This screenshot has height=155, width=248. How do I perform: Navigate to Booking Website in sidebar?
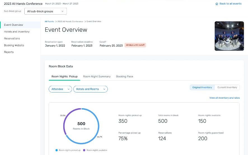pos(14,45)
